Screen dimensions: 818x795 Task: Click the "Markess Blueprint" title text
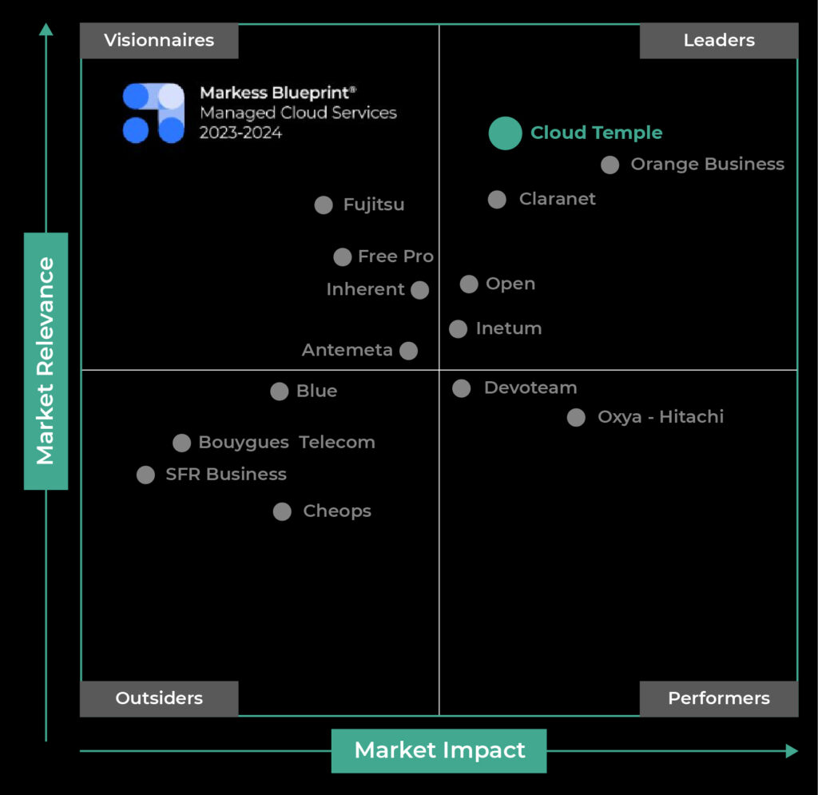pyautogui.click(x=278, y=93)
